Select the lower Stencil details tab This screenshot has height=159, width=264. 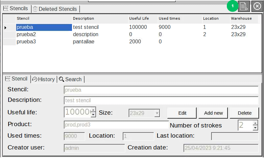click(x=16, y=79)
